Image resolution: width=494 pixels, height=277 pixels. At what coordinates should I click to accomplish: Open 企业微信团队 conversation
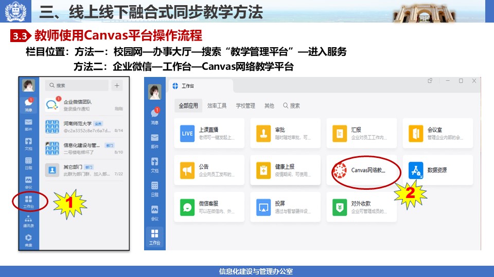pyautogui.click(x=84, y=105)
